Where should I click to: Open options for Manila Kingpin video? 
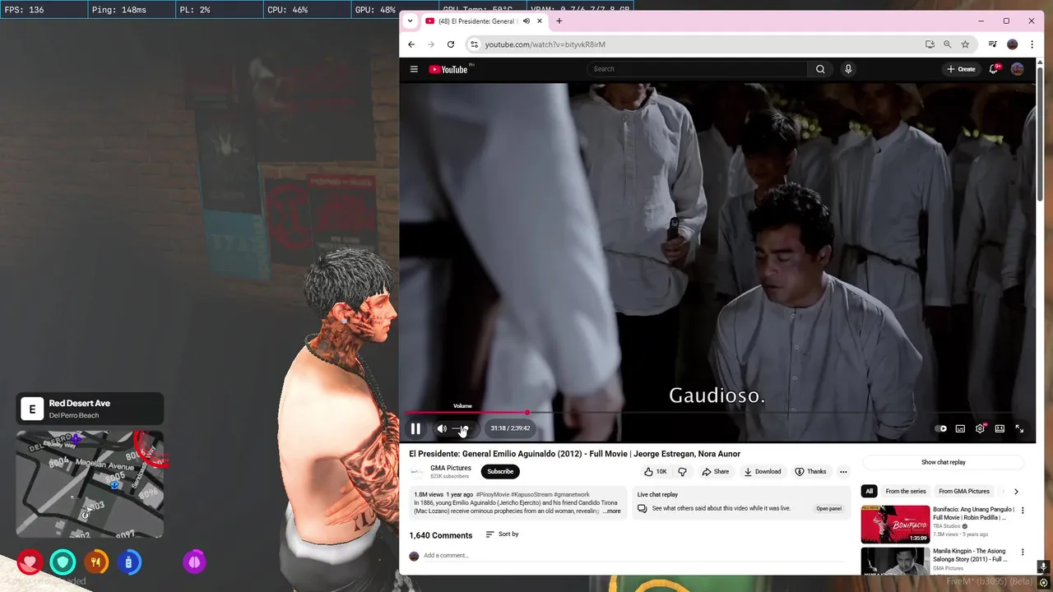click(x=1023, y=553)
